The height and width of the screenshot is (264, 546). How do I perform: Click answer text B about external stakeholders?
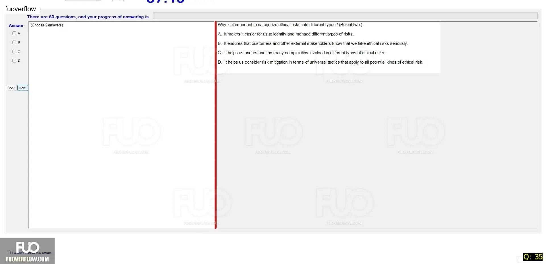click(313, 43)
